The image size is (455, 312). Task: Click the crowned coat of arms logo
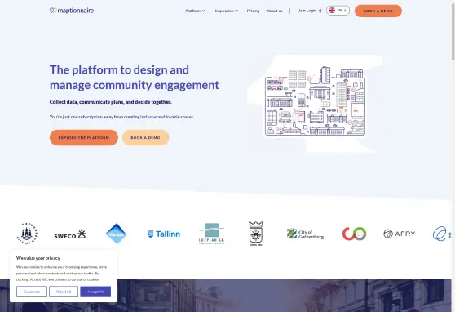[x=256, y=234]
